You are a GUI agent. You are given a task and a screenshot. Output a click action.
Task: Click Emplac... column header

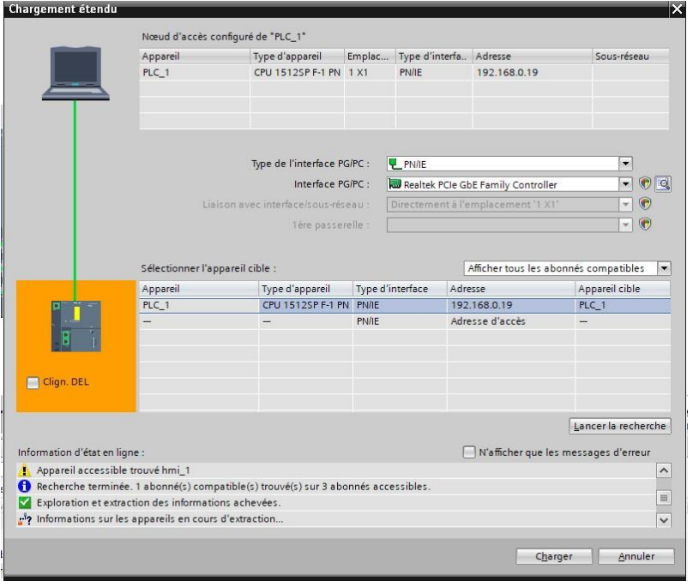coord(370,57)
